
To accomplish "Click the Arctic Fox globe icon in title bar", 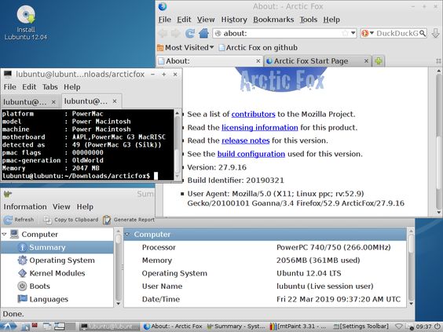I will 163,6.
